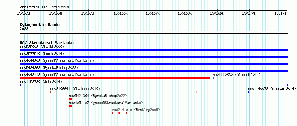The width and height of the screenshot is (297, 126).
Task: Select the nsv5421364 small red block
Action: click(x=70, y=99)
